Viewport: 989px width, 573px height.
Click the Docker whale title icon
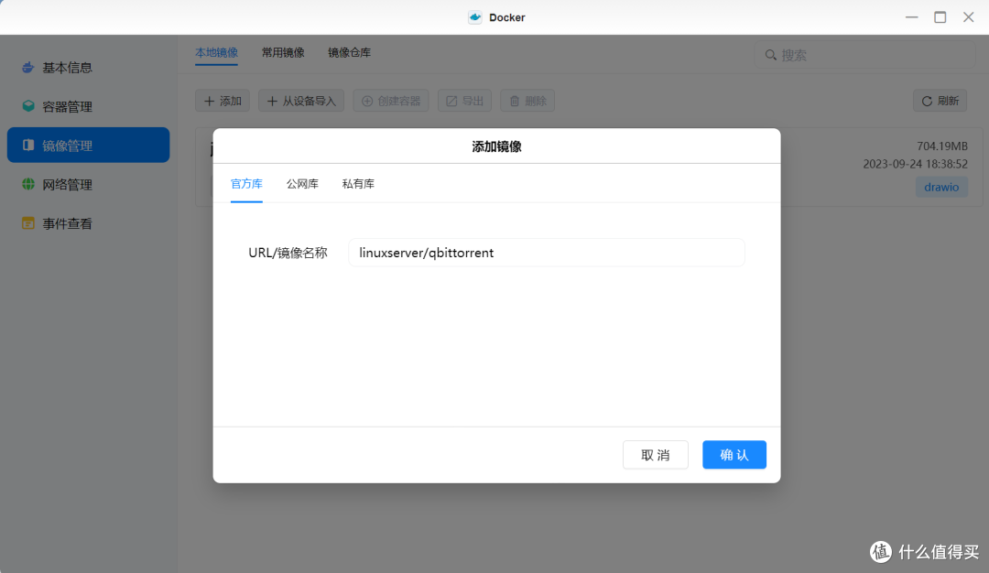click(x=475, y=17)
